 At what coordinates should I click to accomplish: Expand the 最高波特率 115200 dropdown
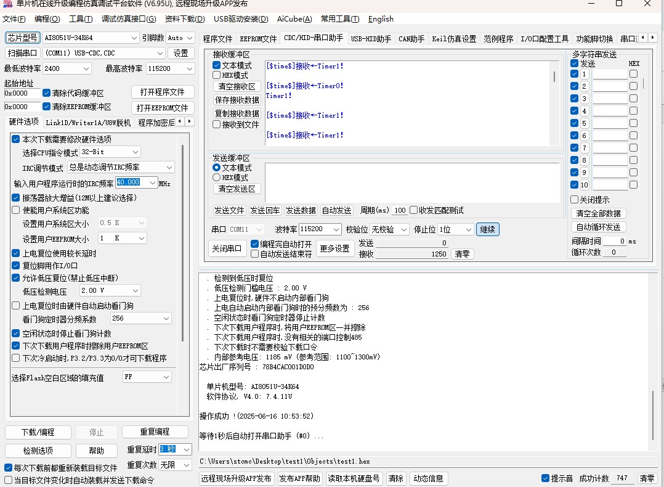[189, 69]
